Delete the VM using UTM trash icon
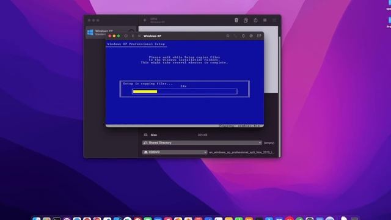The height and width of the screenshot is (220, 391). [x=236, y=20]
